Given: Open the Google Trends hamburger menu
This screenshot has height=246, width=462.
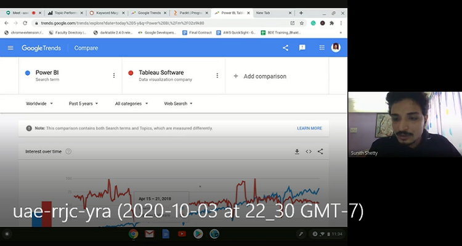Looking at the screenshot, I should click(10, 48).
